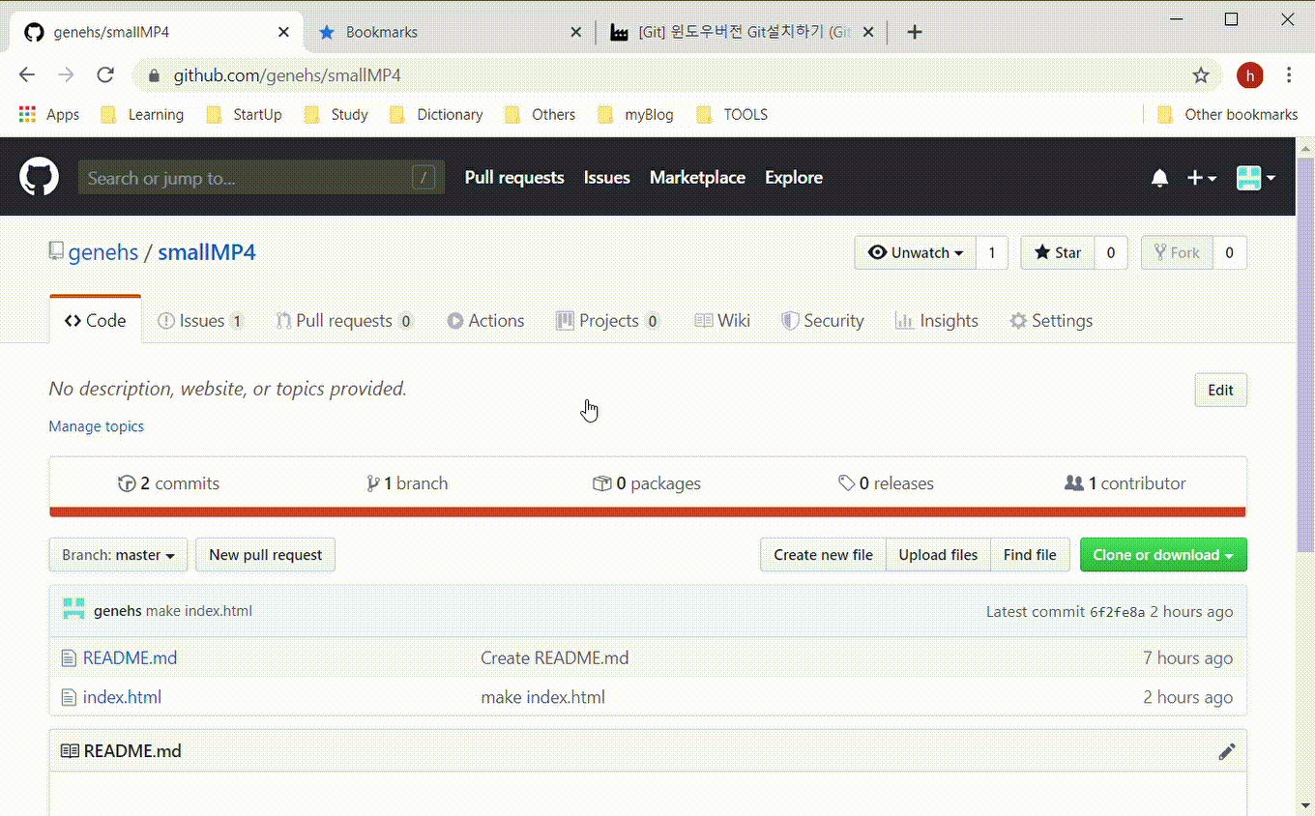Open the StartUp bookmark folder
1315x816 pixels.
tap(244, 114)
